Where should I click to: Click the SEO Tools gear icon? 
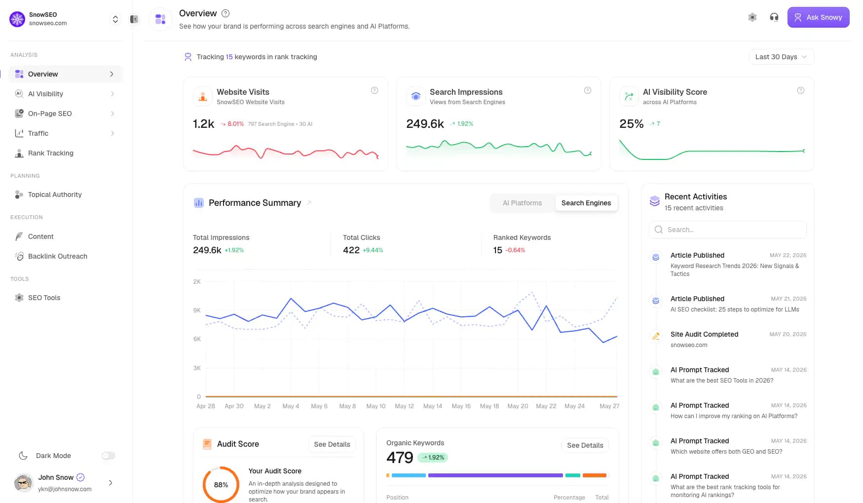pos(19,298)
